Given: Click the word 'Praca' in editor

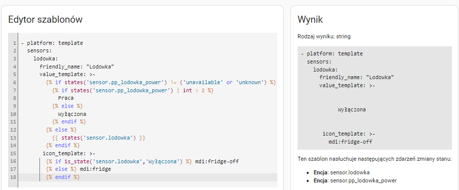Looking at the screenshot, I should pos(66,98).
